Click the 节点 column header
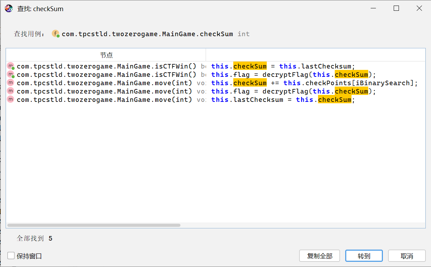 coord(106,55)
